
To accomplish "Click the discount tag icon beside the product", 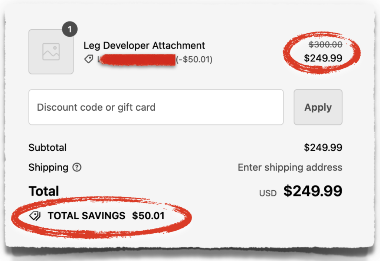I will (x=89, y=59).
